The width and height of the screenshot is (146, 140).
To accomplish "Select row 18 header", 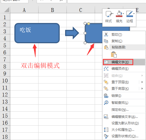I will click(x=5, y=136).
